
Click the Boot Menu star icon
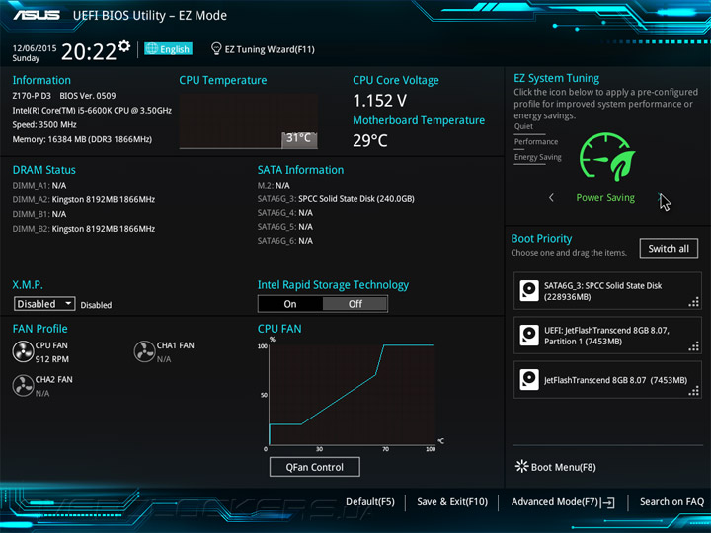tap(521, 466)
